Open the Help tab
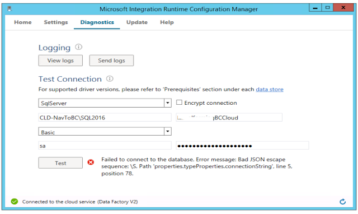358x214 pixels. pos(167,22)
